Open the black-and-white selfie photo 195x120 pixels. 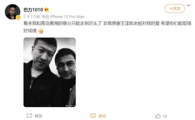[x=49, y=72]
